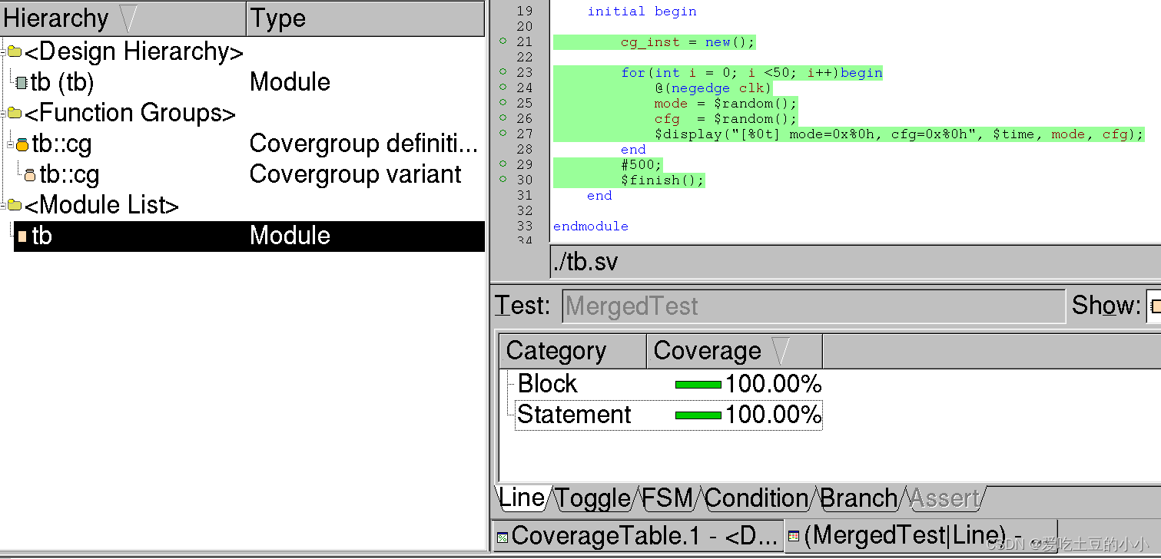Click the coverage marker circle at line 23
This screenshot has width=1161, height=559.
pos(503,71)
